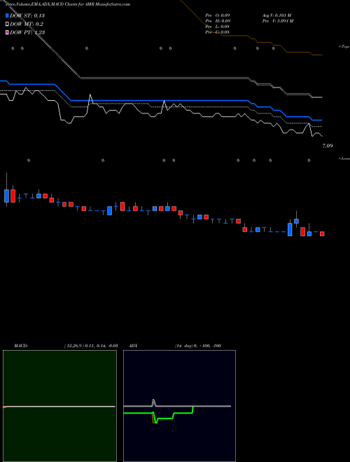Click the 'Pre C: 0.08' close value

click(x=218, y=31)
